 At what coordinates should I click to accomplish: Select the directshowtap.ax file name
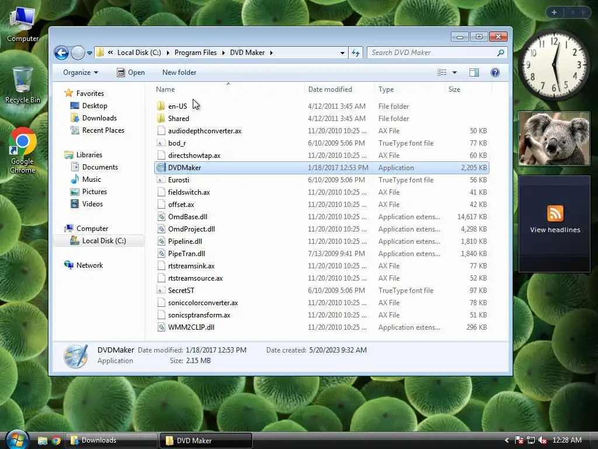coord(194,156)
